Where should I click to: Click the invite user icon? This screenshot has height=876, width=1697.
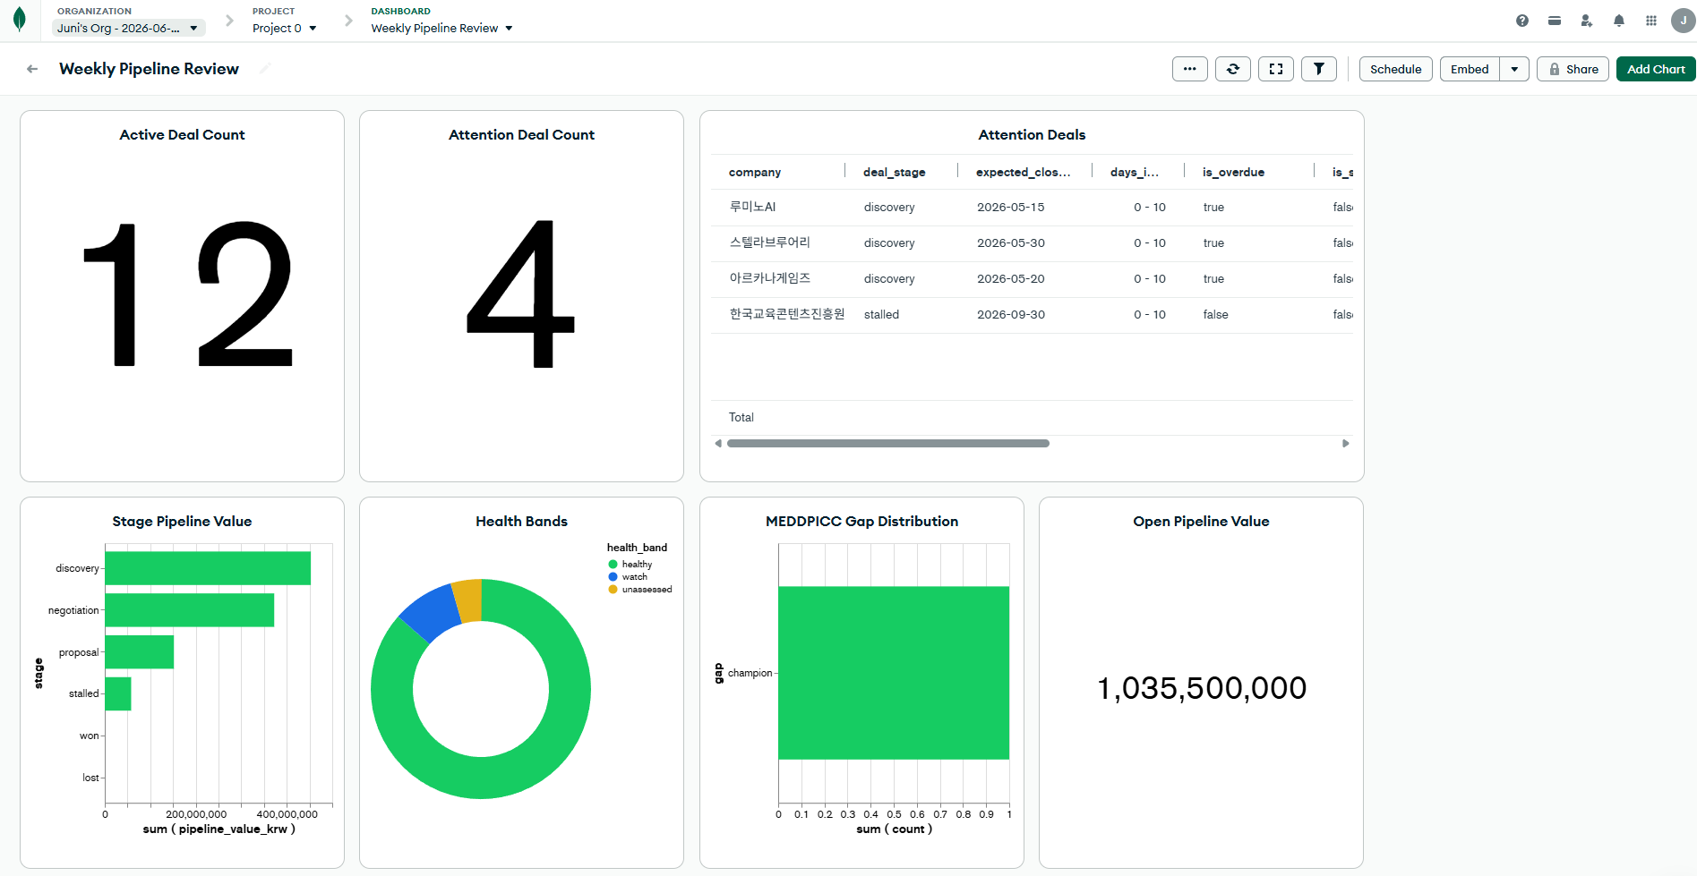[x=1587, y=21]
